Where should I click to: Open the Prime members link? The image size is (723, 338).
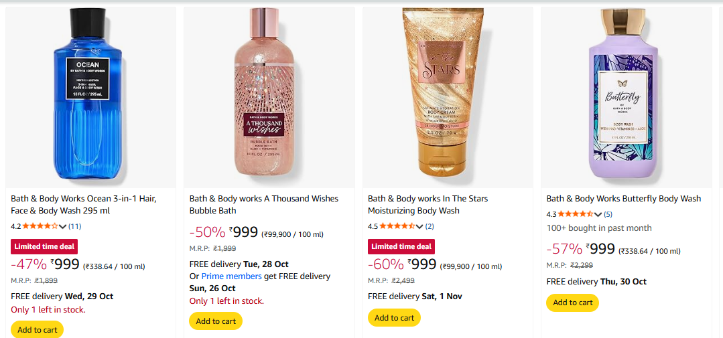pyautogui.click(x=231, y=276)
